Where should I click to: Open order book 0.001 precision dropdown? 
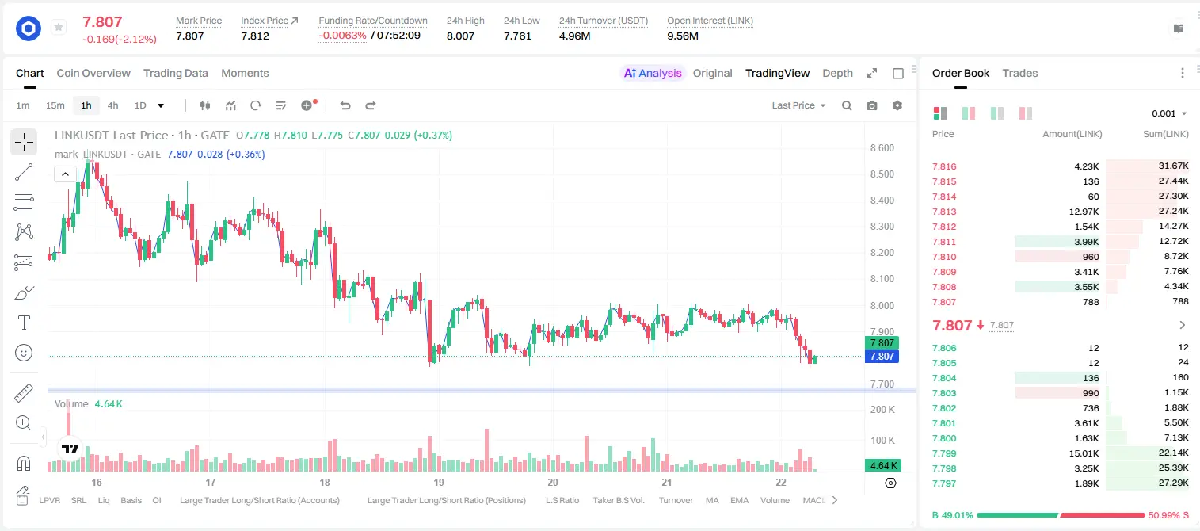(1169, 113)
